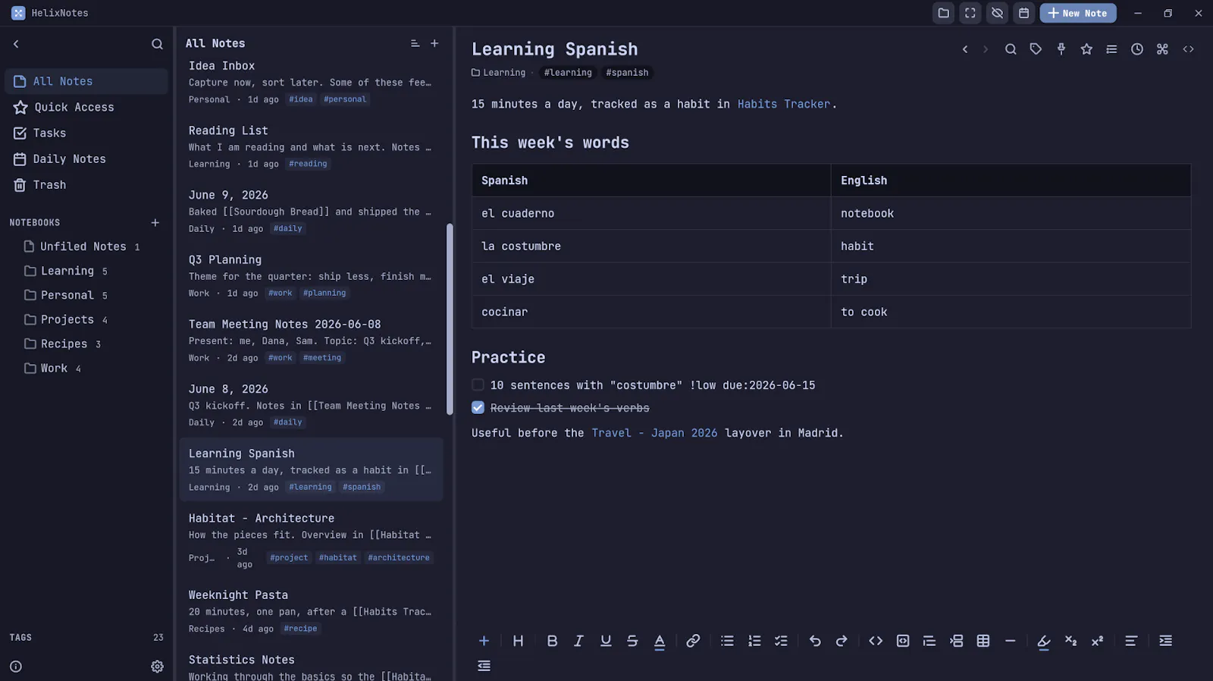Insert a numbered list
Image resolution: width=1213 pixels, height=681 pixels.
point(754,641)
